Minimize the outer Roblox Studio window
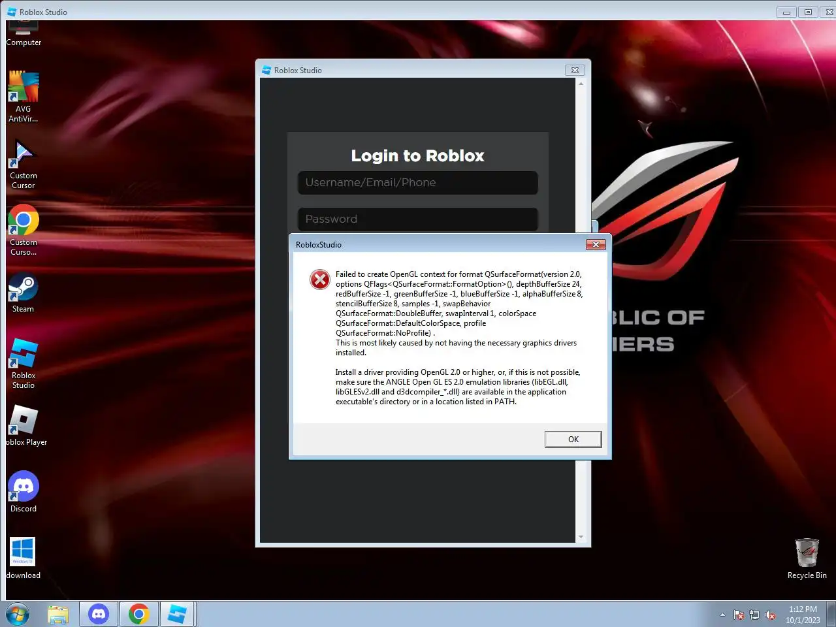The width and height of the screenshot is (836, 627). 786,12
